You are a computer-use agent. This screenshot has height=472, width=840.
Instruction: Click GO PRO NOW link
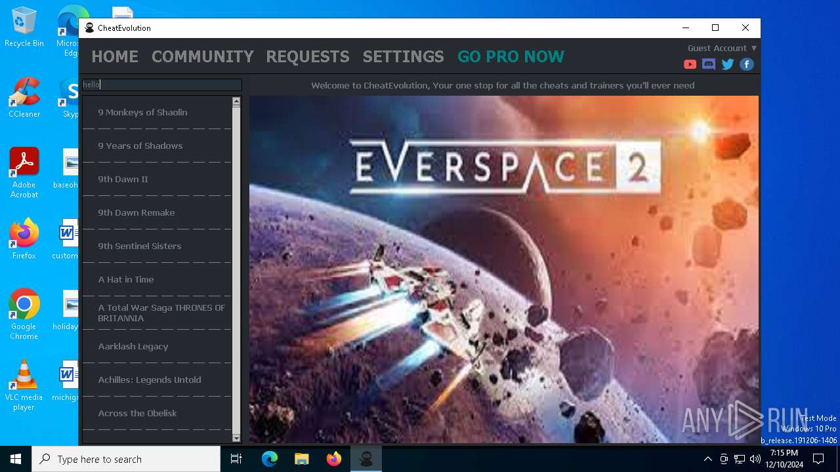tap(511, 56)
